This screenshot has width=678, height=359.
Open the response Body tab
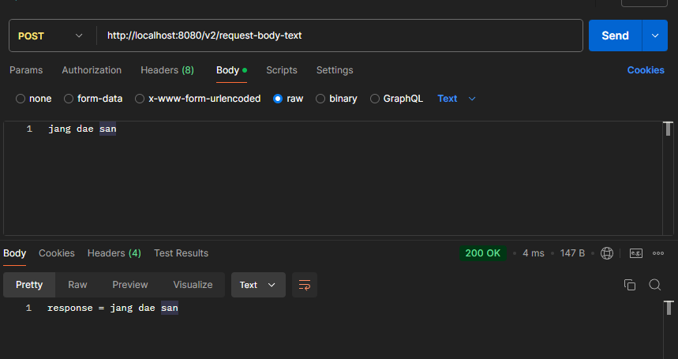[x=15, y=253]
